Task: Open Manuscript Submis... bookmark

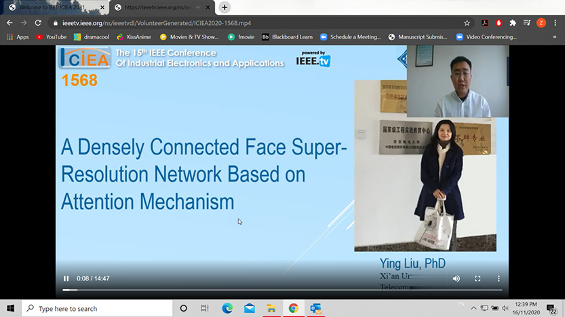Action: (x=418, y=37)
